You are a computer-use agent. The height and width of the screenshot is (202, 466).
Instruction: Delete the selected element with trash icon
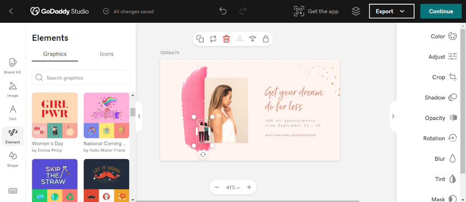point(227,39)
